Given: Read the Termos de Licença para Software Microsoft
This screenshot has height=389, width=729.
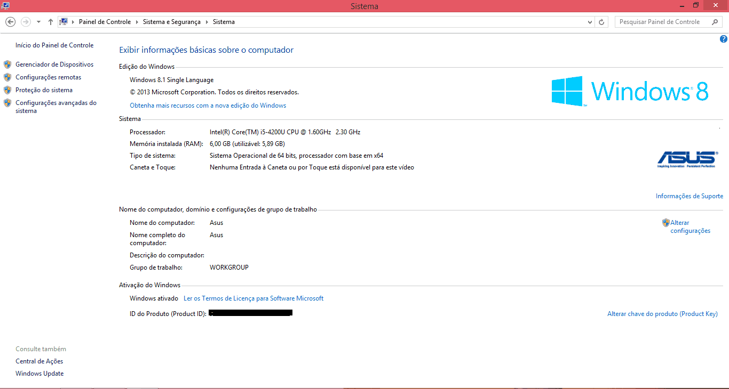Looking at the screenshot, I should [253, 298].
